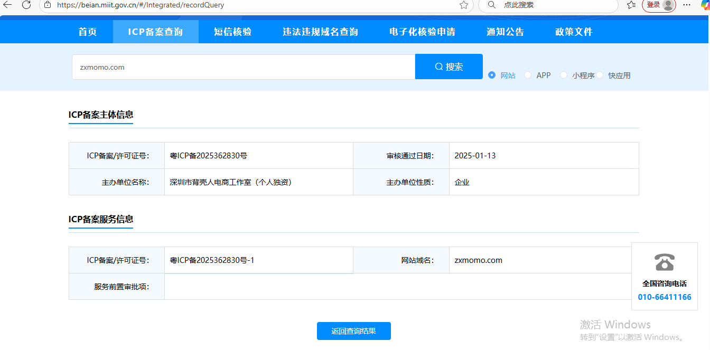The width and height of the screenshot is (710, 350).
Task: Open browser settings three-dot menu
Action: pos(687,5)
